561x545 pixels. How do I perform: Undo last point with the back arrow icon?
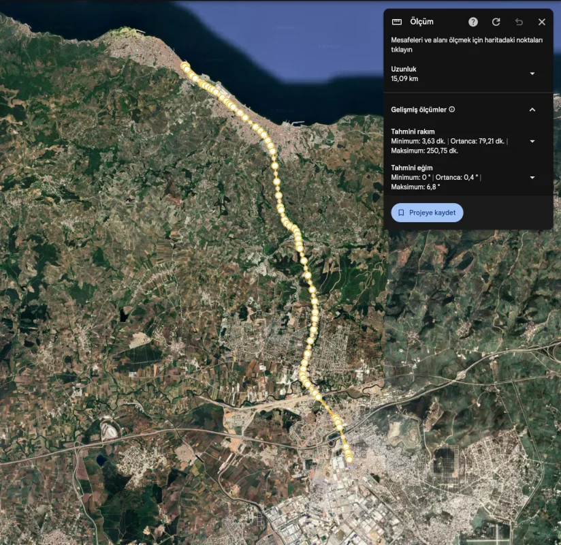[519, 22]
